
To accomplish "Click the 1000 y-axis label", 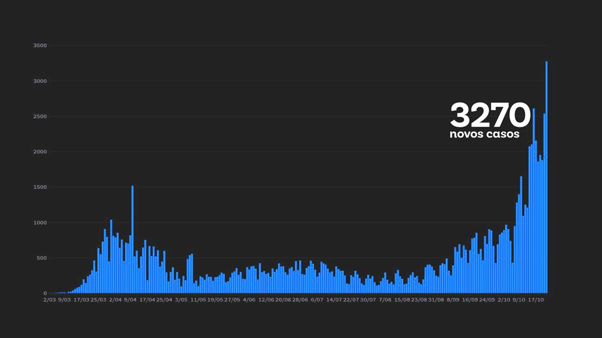I will coord(40,223).
